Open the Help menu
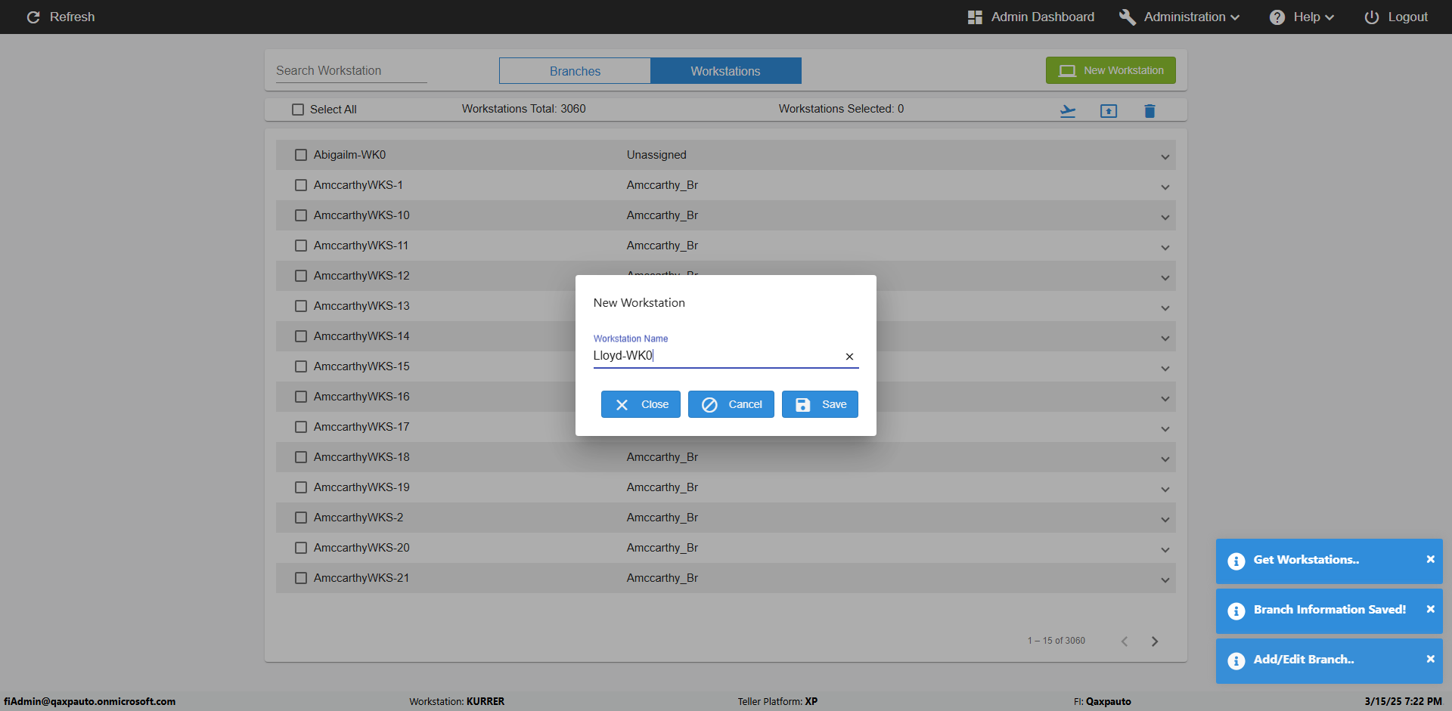 [x=1302, y=17]
